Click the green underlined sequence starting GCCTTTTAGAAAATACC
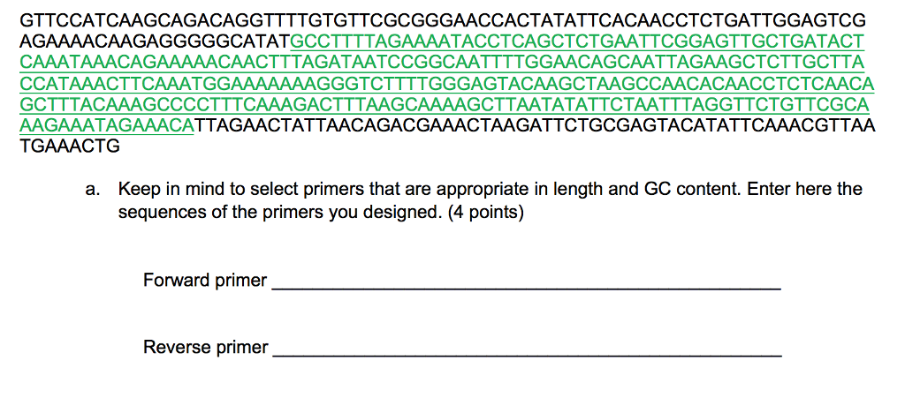905x413 pixels. [578, 41]
